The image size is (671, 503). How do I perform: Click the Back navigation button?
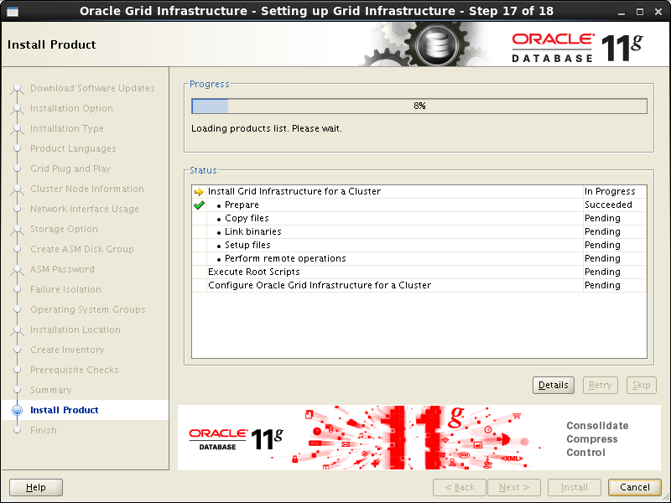pos(460,488)
